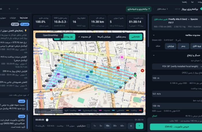Select the رسم پلیگون map tool
This screenshot has height=132, width=202.
pos(121,37)
